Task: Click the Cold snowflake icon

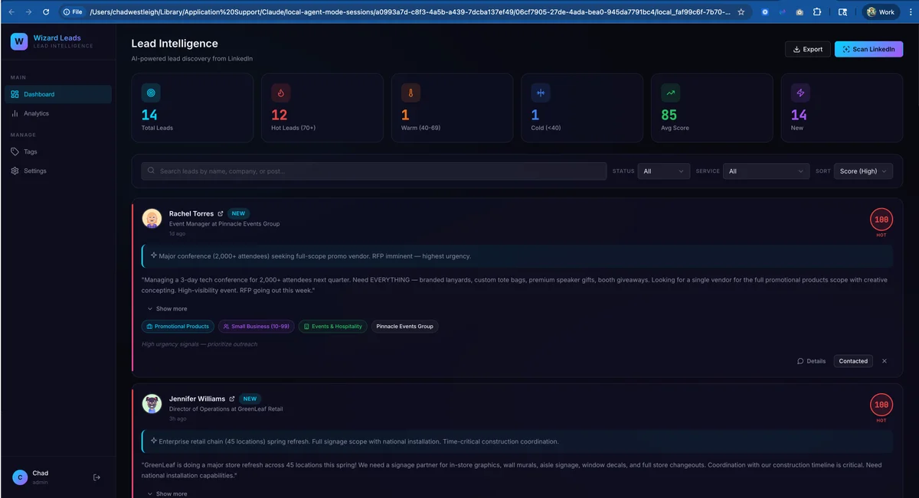Action: pos(541,93)
